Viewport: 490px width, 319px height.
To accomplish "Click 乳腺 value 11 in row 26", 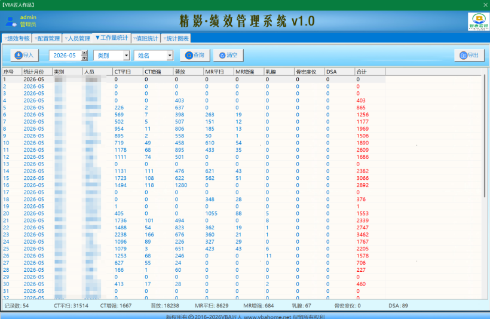I will click(269, 256).
